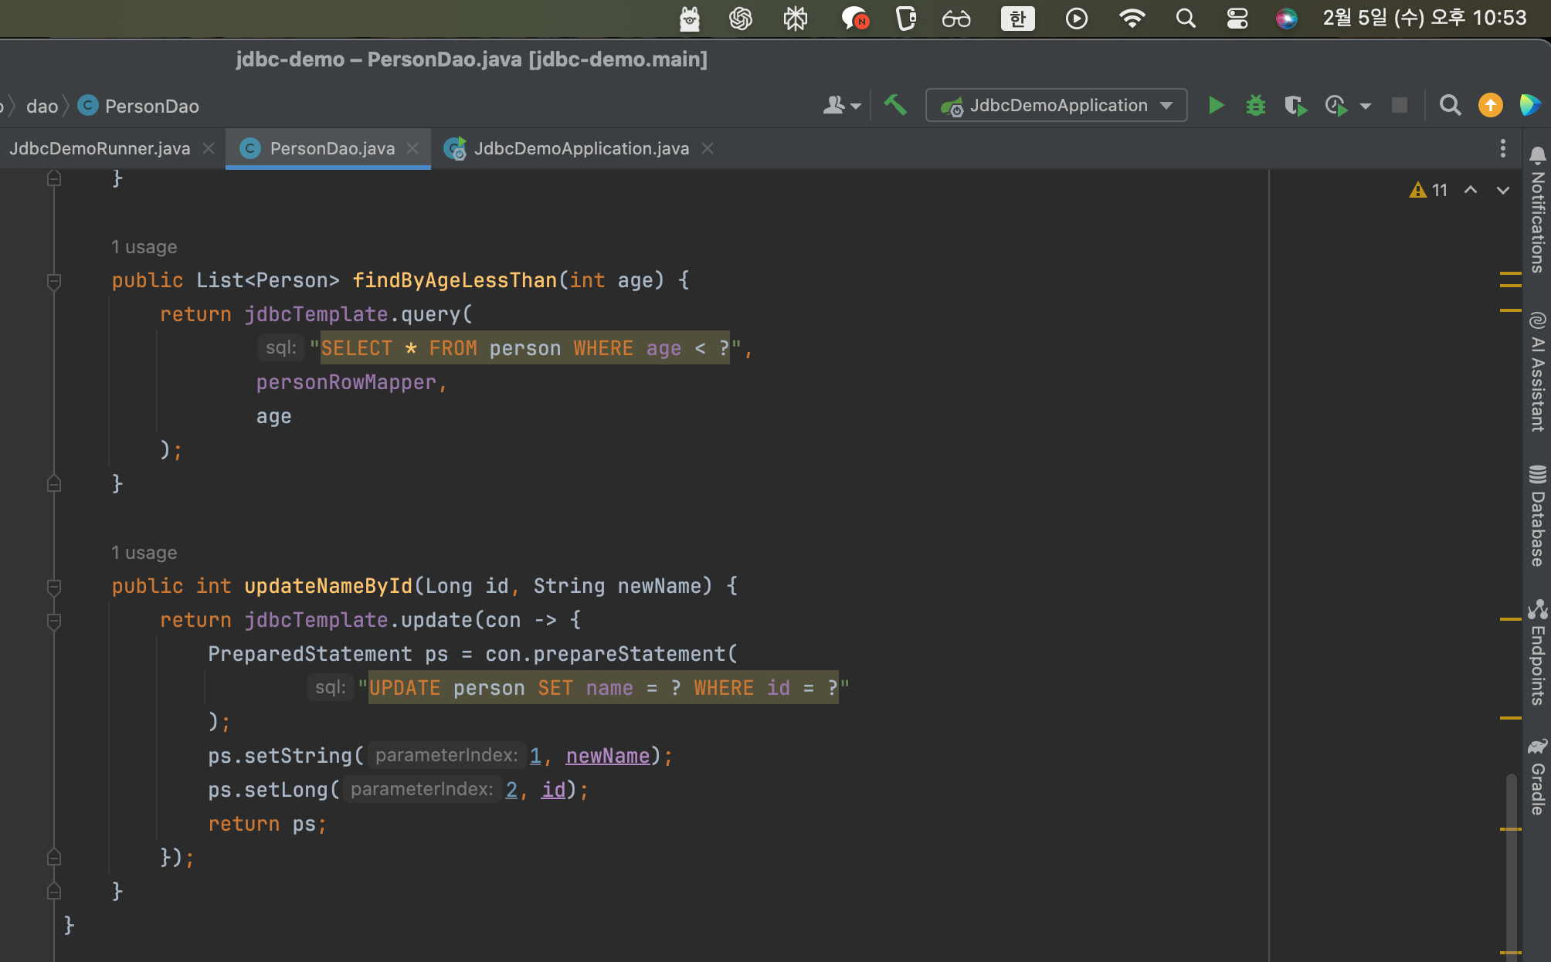Image resolution: width=1551 pixels, height=962 pixels.
Task: Click the orange IDE update arrow icon
Action: [x=1490, y=105]
